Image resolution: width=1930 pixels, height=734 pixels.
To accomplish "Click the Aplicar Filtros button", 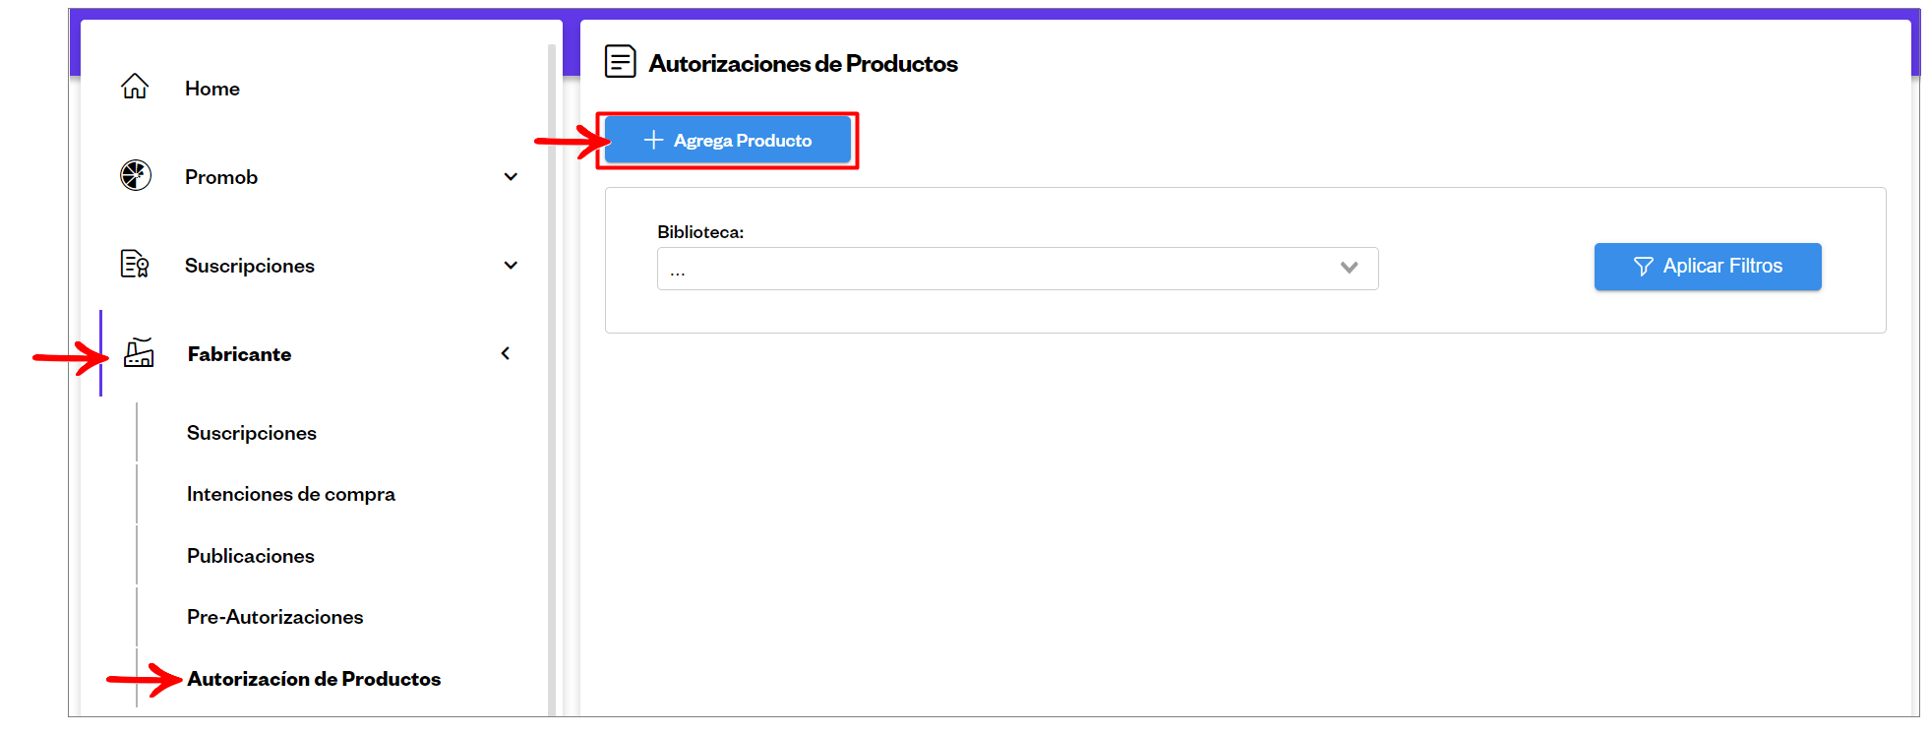I will 1708,267.
